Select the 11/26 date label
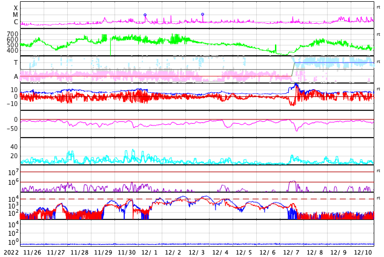This screenshot has width=384, height=257. coord(32,252)
